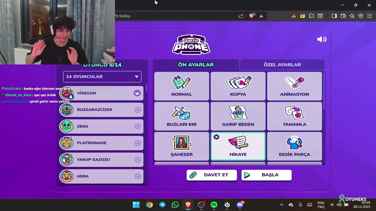Open the browser hamburger menu
376x211 pixels.
point(370,16)
